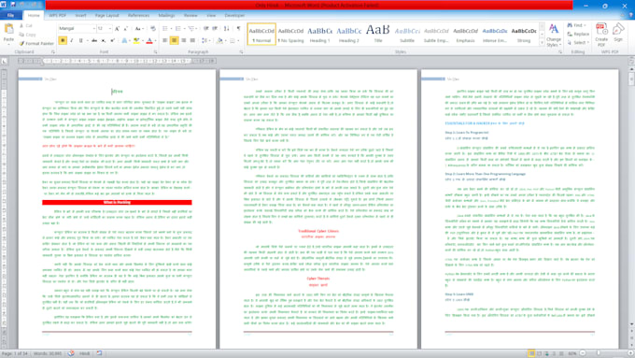Apply strikethrough formatting
Viewport: 635px width, 358px height.
coord(94,40)
